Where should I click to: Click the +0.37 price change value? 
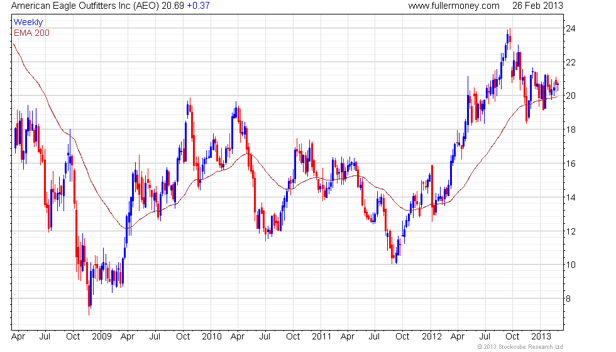[x=198, y=6]
